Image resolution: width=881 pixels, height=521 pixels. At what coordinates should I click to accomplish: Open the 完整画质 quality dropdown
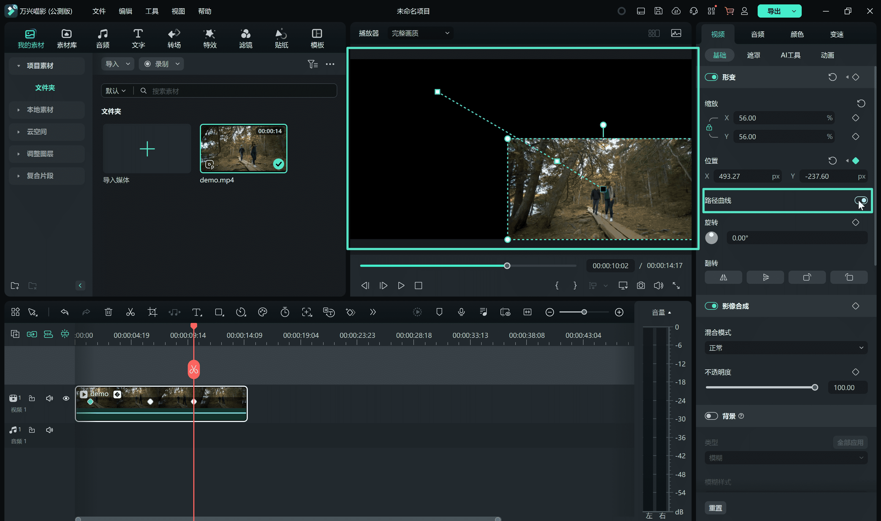(420, 33)
